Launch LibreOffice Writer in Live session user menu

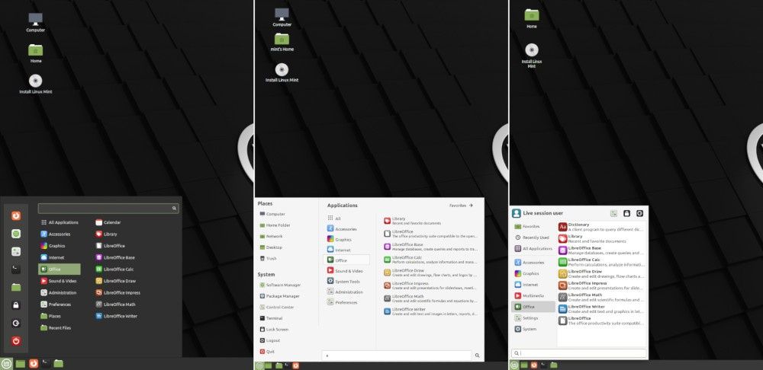point(601,309)
